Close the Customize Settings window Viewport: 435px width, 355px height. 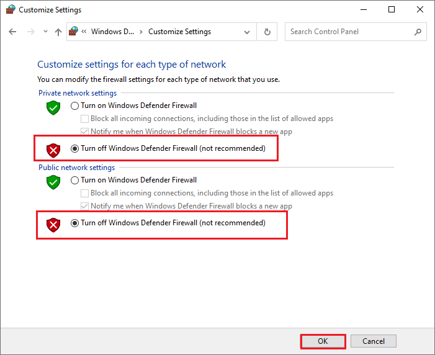click(x=419, y=10)
